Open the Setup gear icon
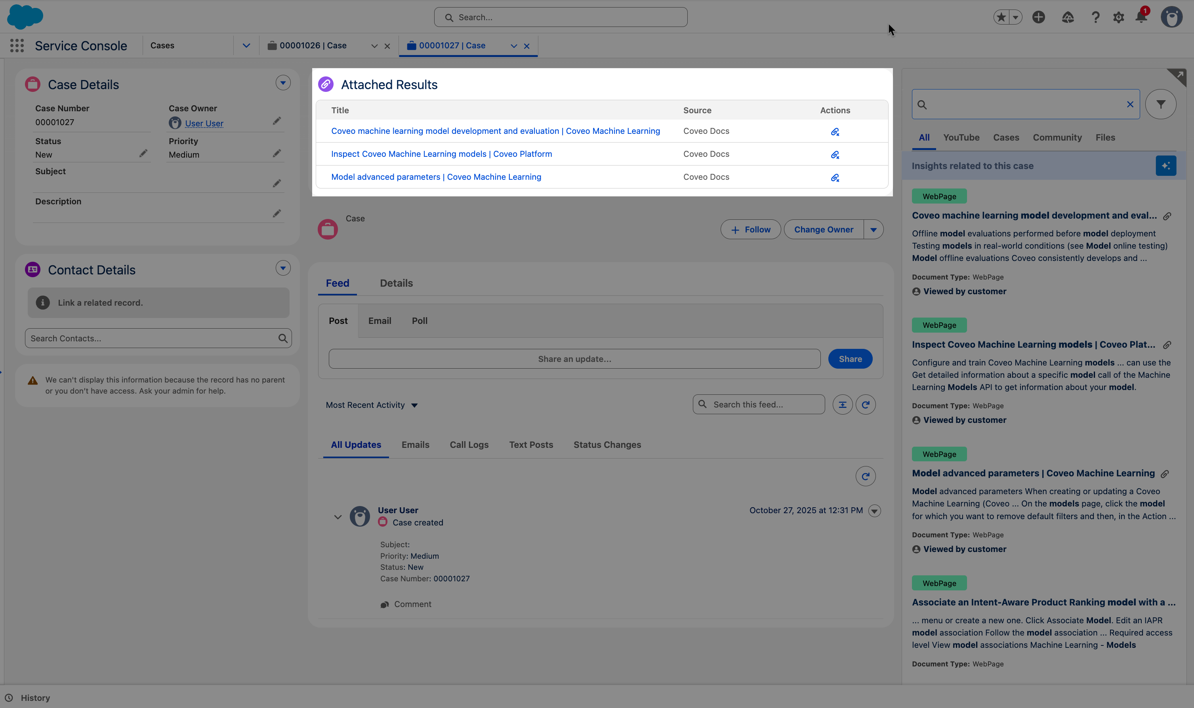1194x708 pixels. (1119, 17)
